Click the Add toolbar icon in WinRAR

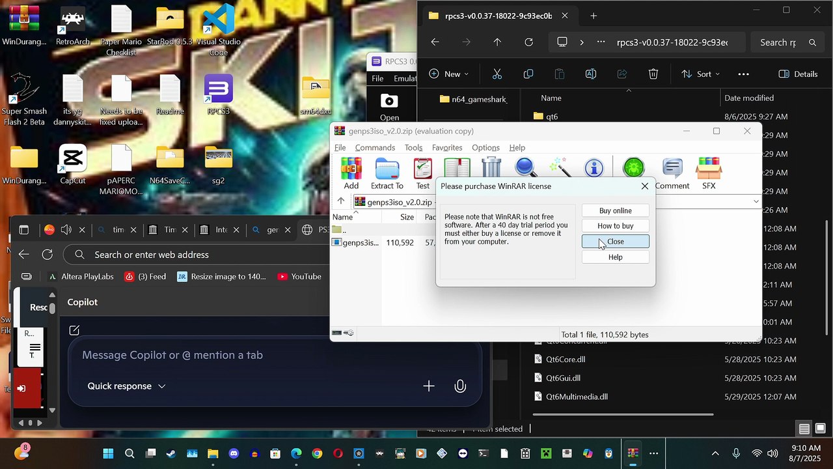[x=351, y=173]
